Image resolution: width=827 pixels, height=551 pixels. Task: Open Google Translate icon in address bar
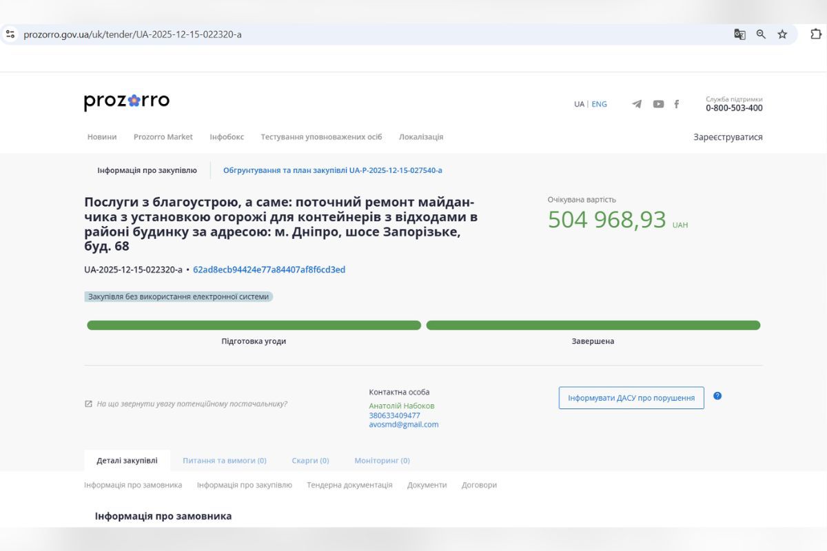tap(739, 34)
